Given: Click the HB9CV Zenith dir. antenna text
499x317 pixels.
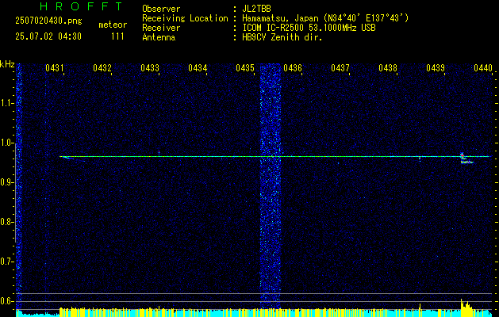Looking at the screenshot, I should (x=282, y=37).
